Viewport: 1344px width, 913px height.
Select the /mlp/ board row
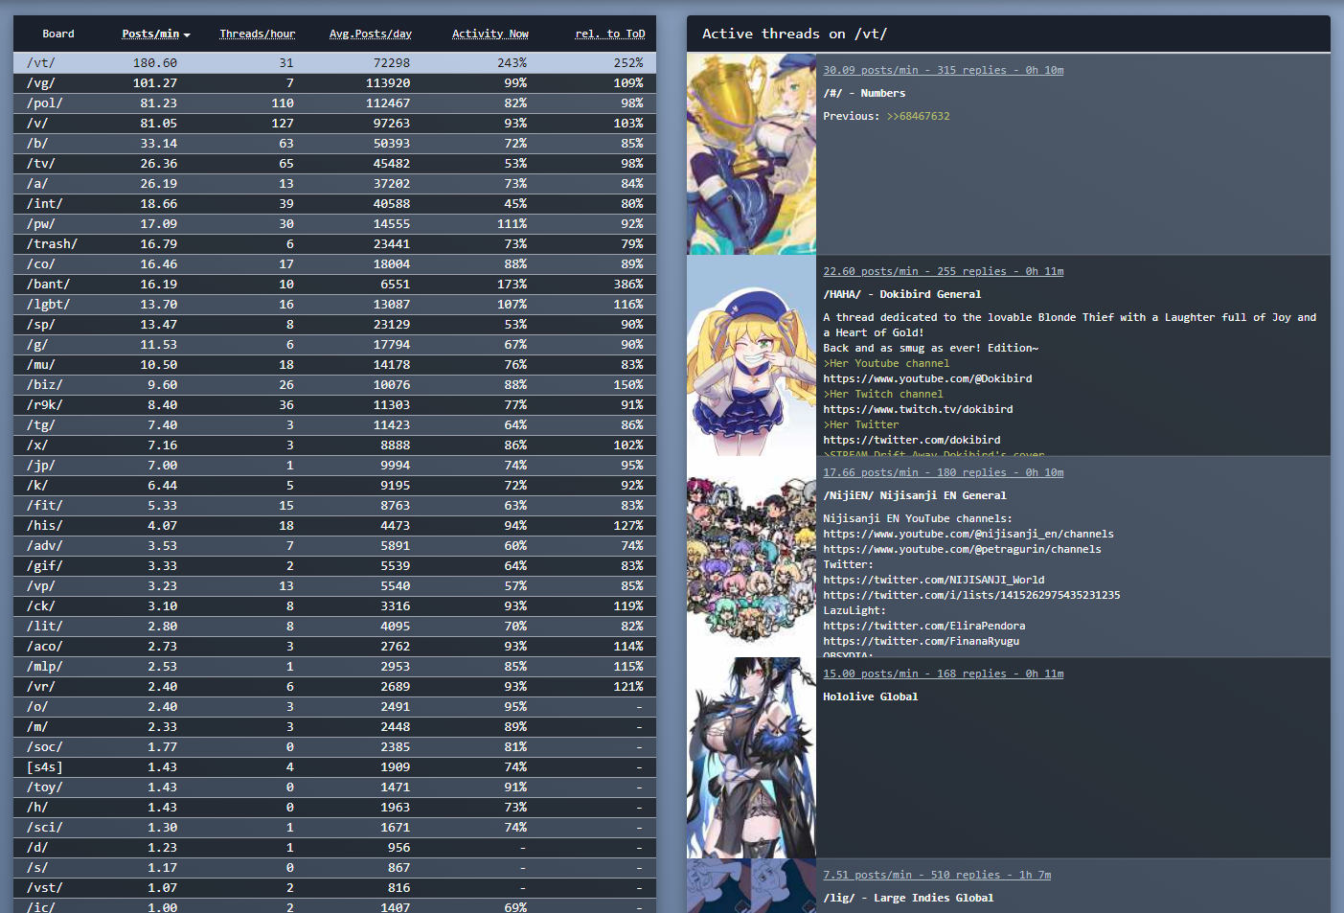pyautogui.click(x=334, y=667)
